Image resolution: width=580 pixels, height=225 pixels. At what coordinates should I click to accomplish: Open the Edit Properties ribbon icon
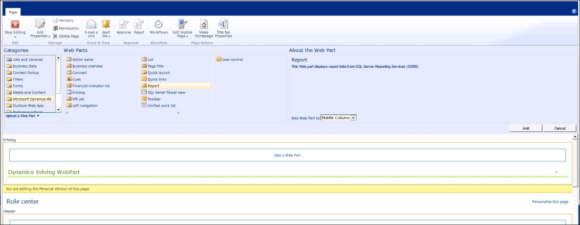pyautogui.click(x=40, y=24)
